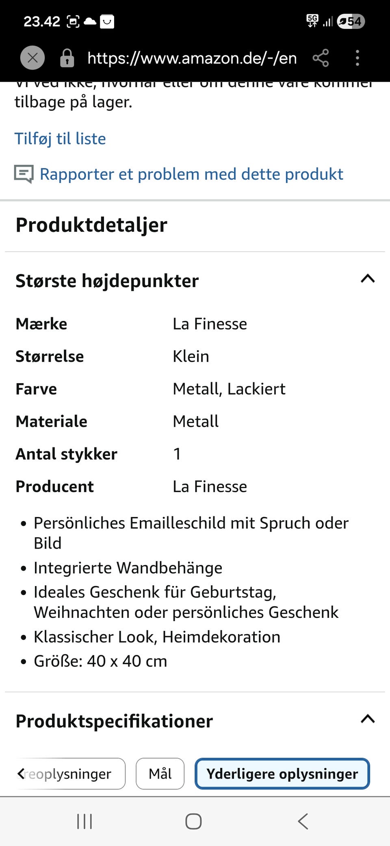Tap the back button in navigation bar
Screen dimensions: 390x846
coord(303,821)
